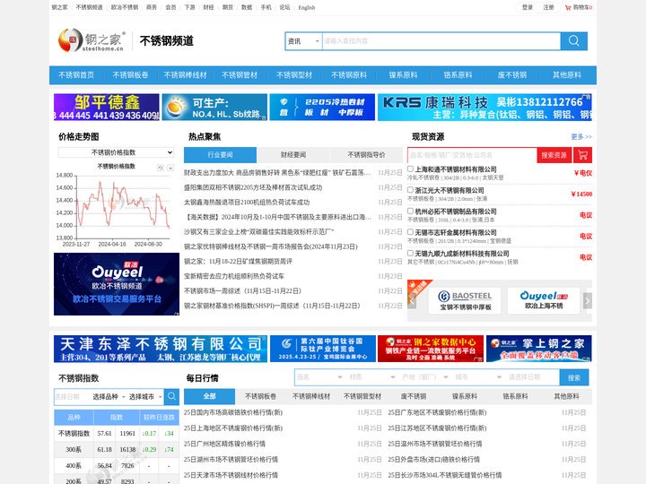Open 25日上海地区不锈废钢价格行情(新)

coord(233,428)
